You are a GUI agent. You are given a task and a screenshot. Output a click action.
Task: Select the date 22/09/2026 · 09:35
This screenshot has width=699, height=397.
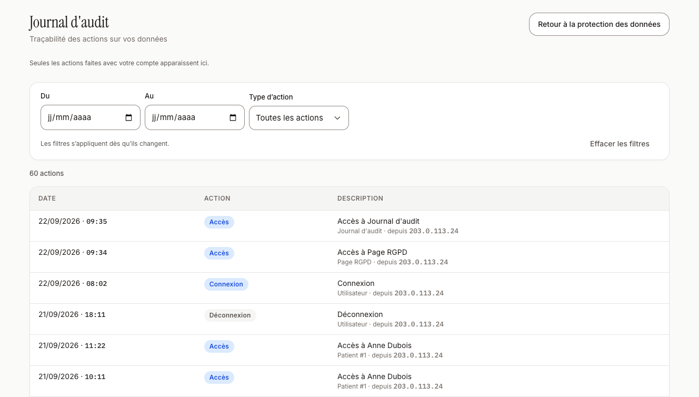pos(73,221)
